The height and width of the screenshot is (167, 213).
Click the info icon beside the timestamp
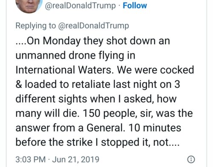pos(191,159)
